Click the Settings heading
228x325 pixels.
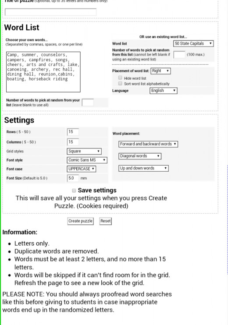(x=19, y=120)
